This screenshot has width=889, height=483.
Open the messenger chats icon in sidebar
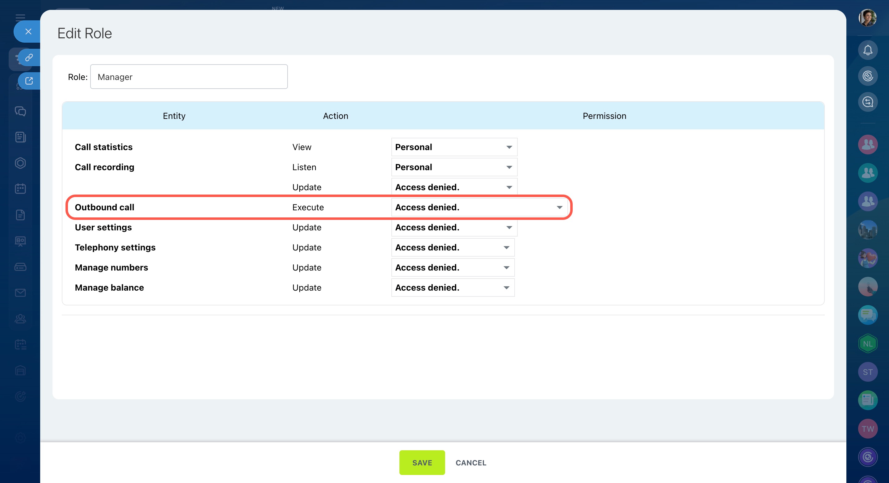click(x=20, y=111)
